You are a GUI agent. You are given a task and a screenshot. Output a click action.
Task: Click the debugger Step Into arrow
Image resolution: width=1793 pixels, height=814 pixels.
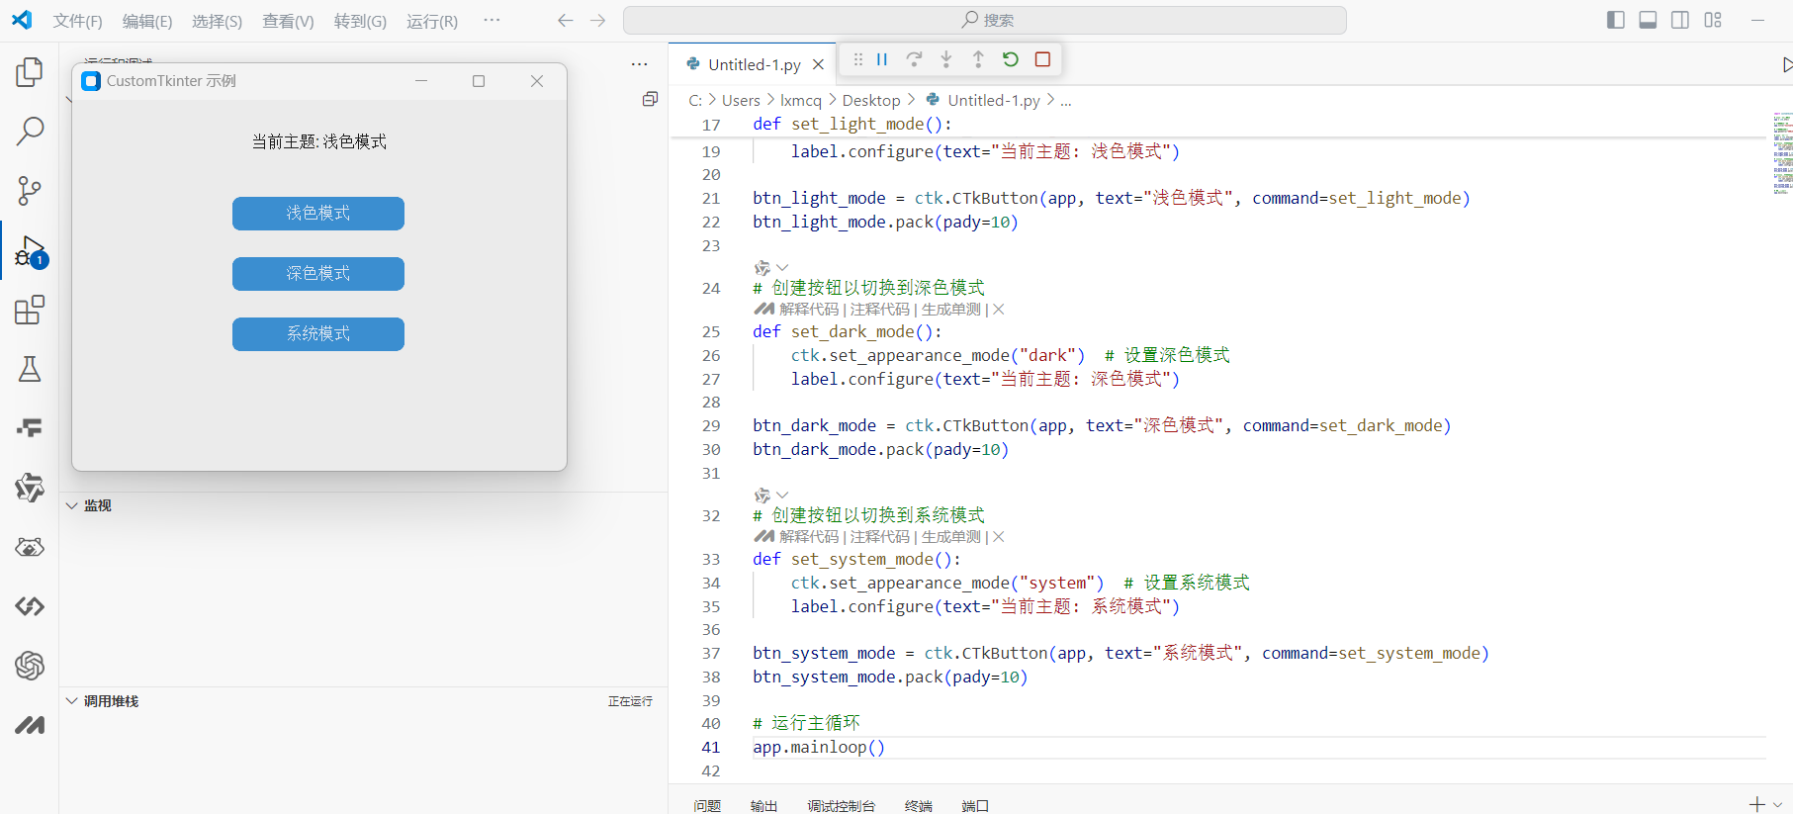tap(946, 59)
